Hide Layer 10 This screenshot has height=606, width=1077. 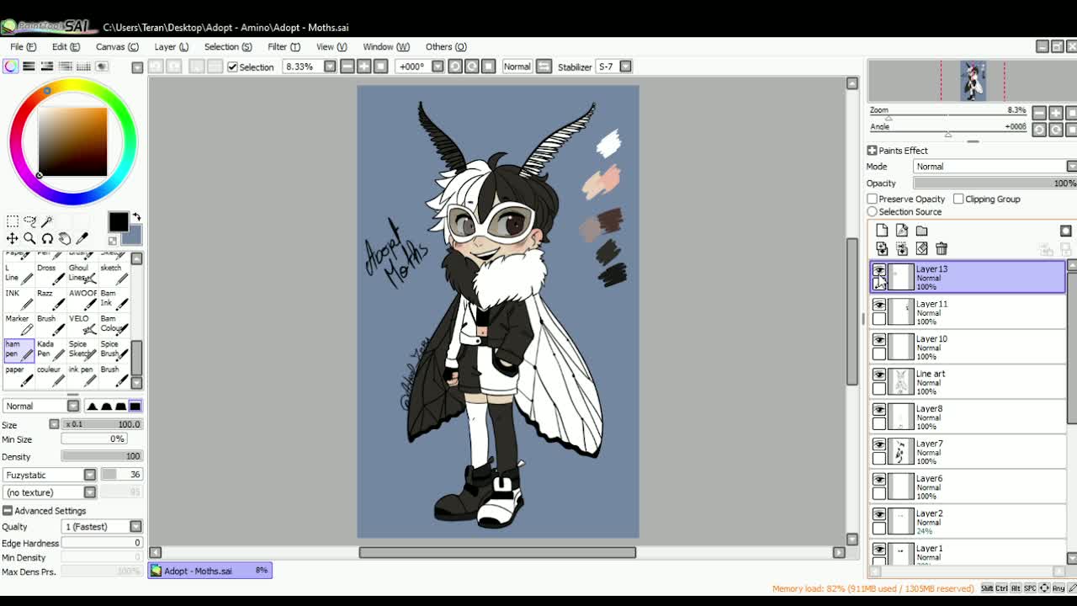click(879, 340)
